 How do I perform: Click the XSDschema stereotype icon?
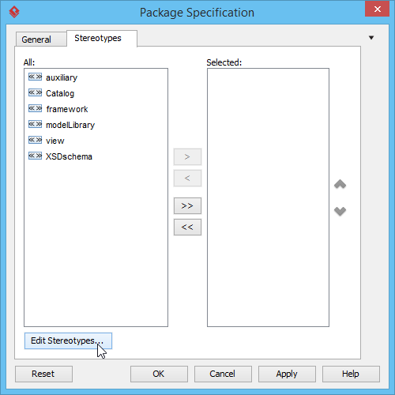pos(35,156)
